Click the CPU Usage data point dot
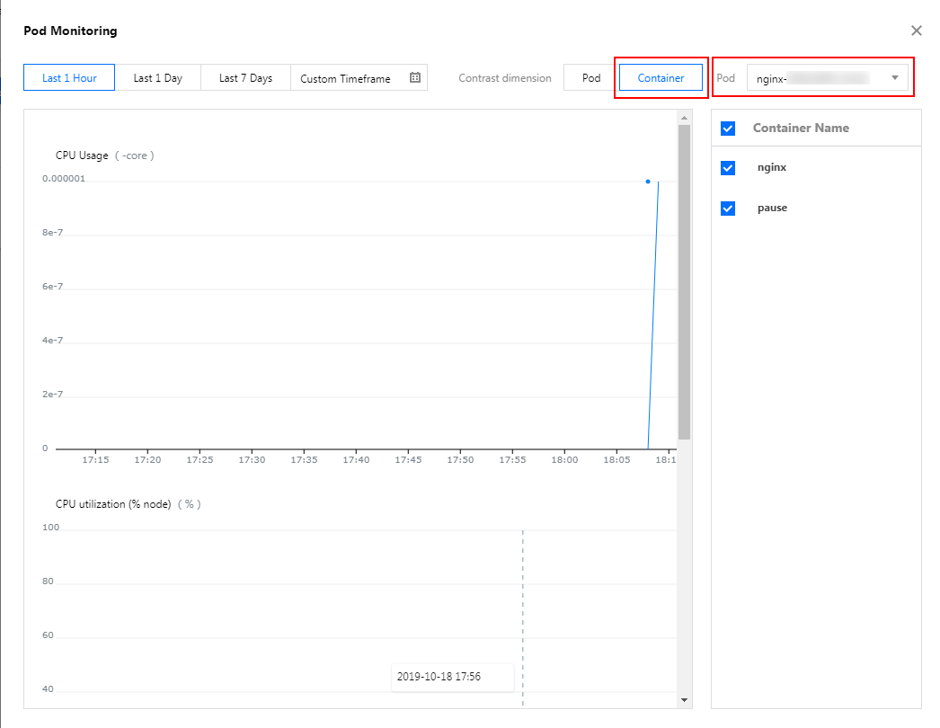The width and height of the screenshot is (940, 728). (x=647, y=182)
